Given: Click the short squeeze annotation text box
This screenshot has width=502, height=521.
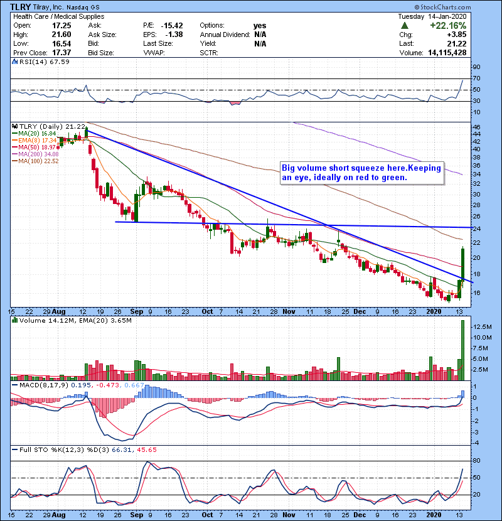Looking at the screenshot, I should coord(362,173).
